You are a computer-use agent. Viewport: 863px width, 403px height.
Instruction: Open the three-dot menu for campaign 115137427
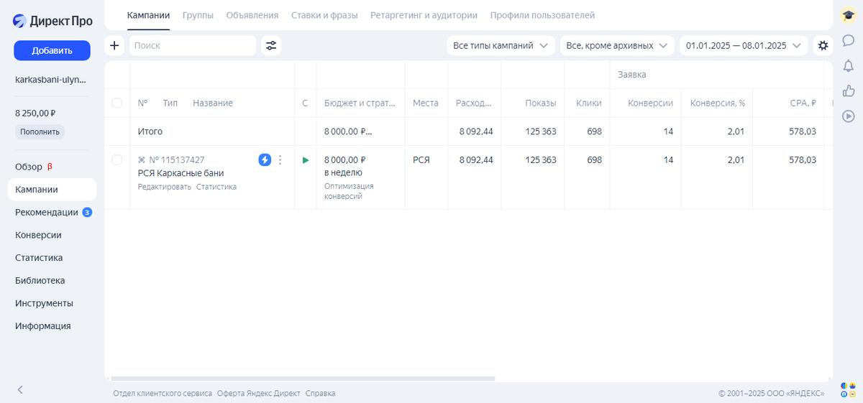point(280,159)
